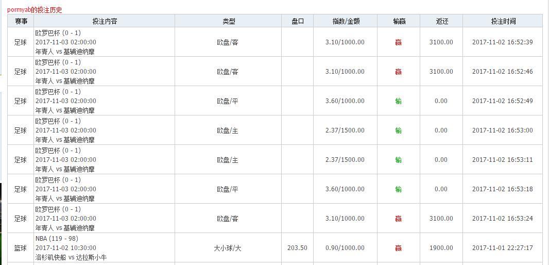Click the 赛事 column header
The width and height of the screenshot is (549, 265).
[x=21, y=21]
